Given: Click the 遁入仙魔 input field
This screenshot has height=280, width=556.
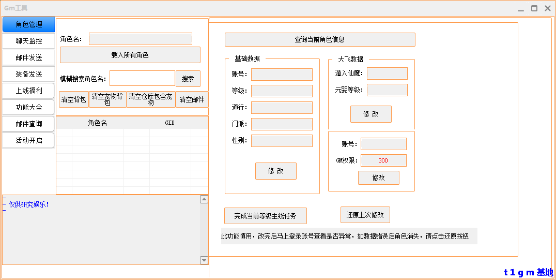Looking at the screenshot, I should click(x=387, y=73).
